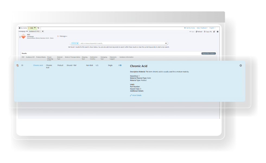Click the DGS diamond logo icon
The height and width of the screenshot is (163, 266).
[x=23, y=36]
